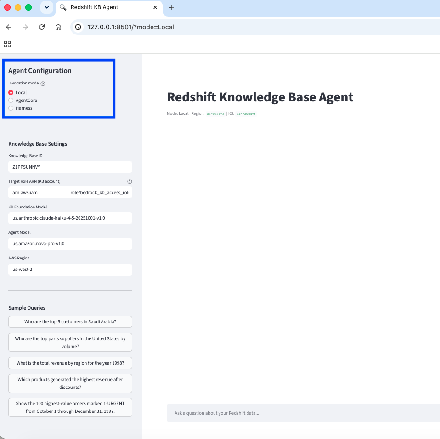Expand the tab search dropdown arrow
This screenshot has height=439, width=440.
click(x=47, y=7)
